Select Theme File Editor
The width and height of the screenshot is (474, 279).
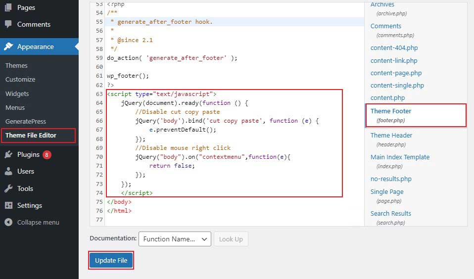click(31, 136)
